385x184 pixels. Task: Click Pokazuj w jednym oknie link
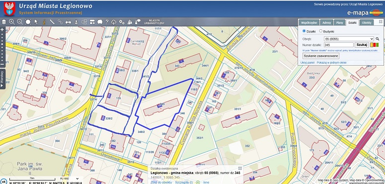331,63
